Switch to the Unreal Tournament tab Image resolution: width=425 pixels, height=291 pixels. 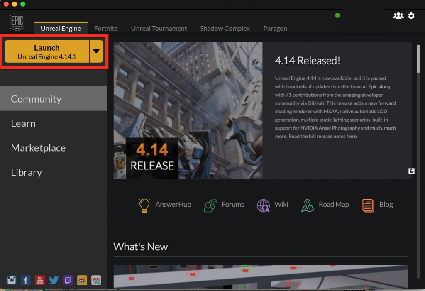(159, 28)
